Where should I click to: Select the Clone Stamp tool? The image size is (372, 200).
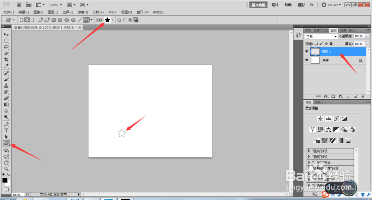[6, 86]
